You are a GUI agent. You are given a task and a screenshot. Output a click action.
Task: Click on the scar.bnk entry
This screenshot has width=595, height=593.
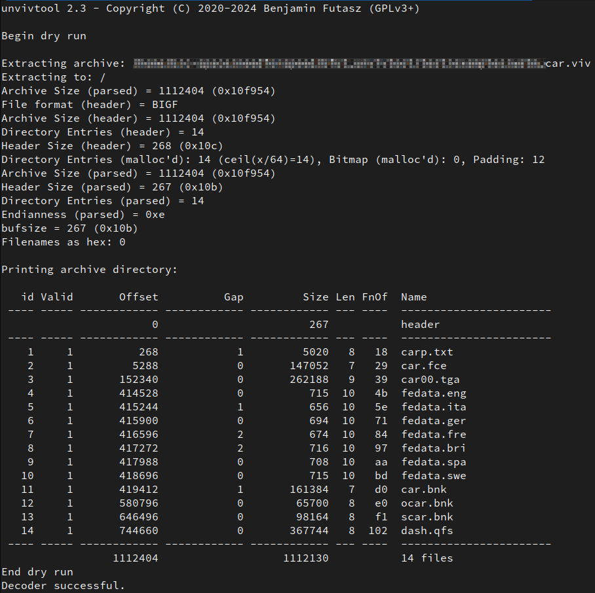point(427,517)
